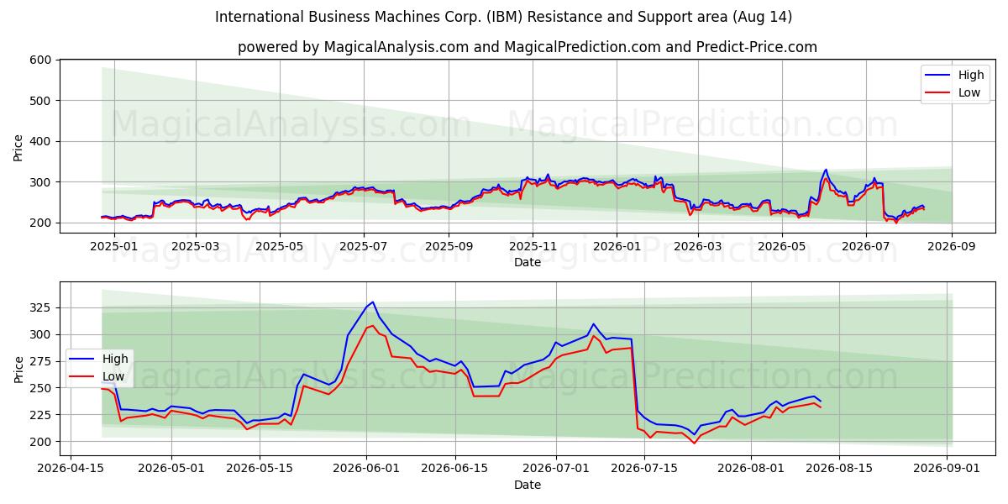Click the bottom chart x-axis label 2026-08-01
The height and width of the screenshot is (504, 1008).
point(752,469)
